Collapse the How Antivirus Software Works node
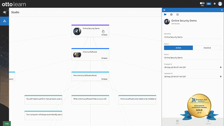Image resolution: width=224 pixels, height=126 pixels. tap(104, 79)
